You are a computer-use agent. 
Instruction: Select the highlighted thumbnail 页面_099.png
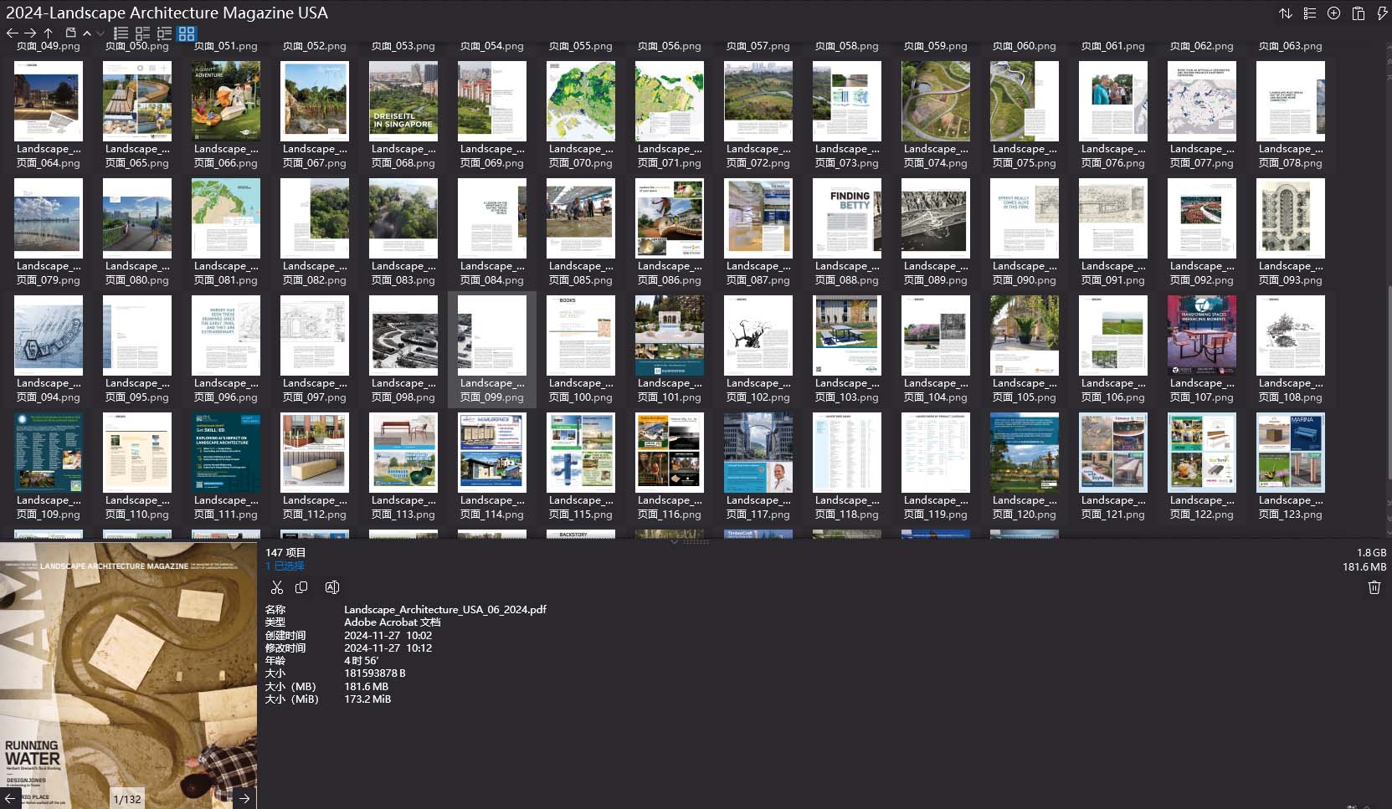[492, 336]
